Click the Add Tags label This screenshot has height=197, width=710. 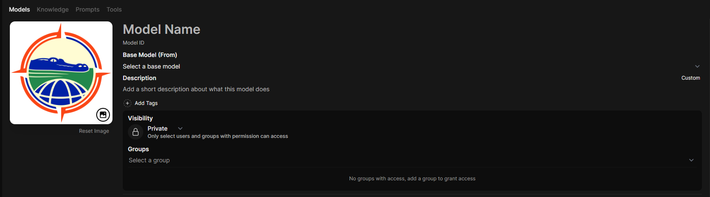(146, 103)
